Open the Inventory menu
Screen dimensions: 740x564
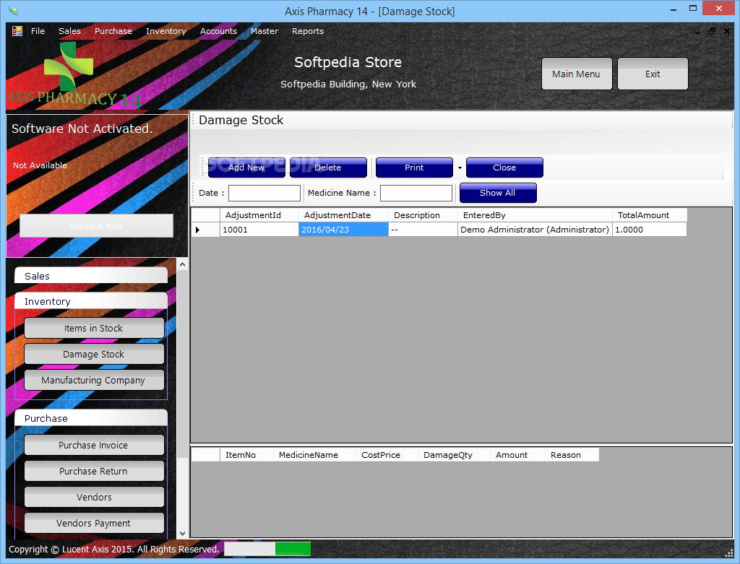(x=165, y=31)
